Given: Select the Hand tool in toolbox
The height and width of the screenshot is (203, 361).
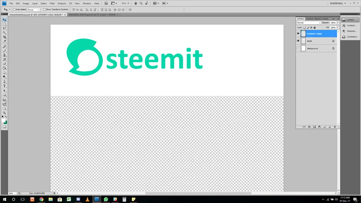Looking at the screenshot, I should pyautogui.click(x=4, y=109).
